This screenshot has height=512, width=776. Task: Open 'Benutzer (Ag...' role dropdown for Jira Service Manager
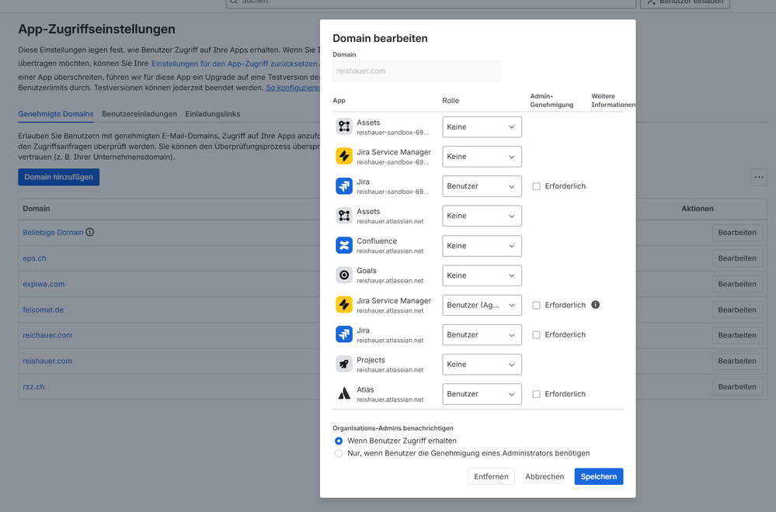[x=482, y=305]
